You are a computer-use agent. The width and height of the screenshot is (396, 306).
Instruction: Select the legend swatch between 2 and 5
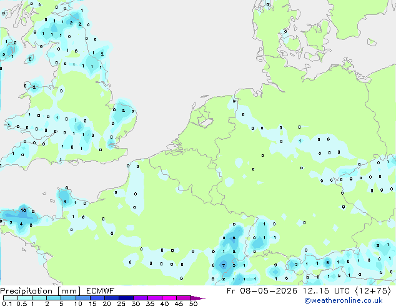click(54, 298)
